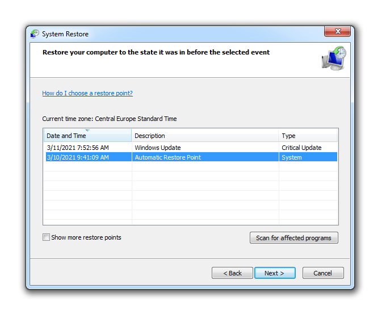
Task: Sort by Type column header
Action: click(308, 136)
